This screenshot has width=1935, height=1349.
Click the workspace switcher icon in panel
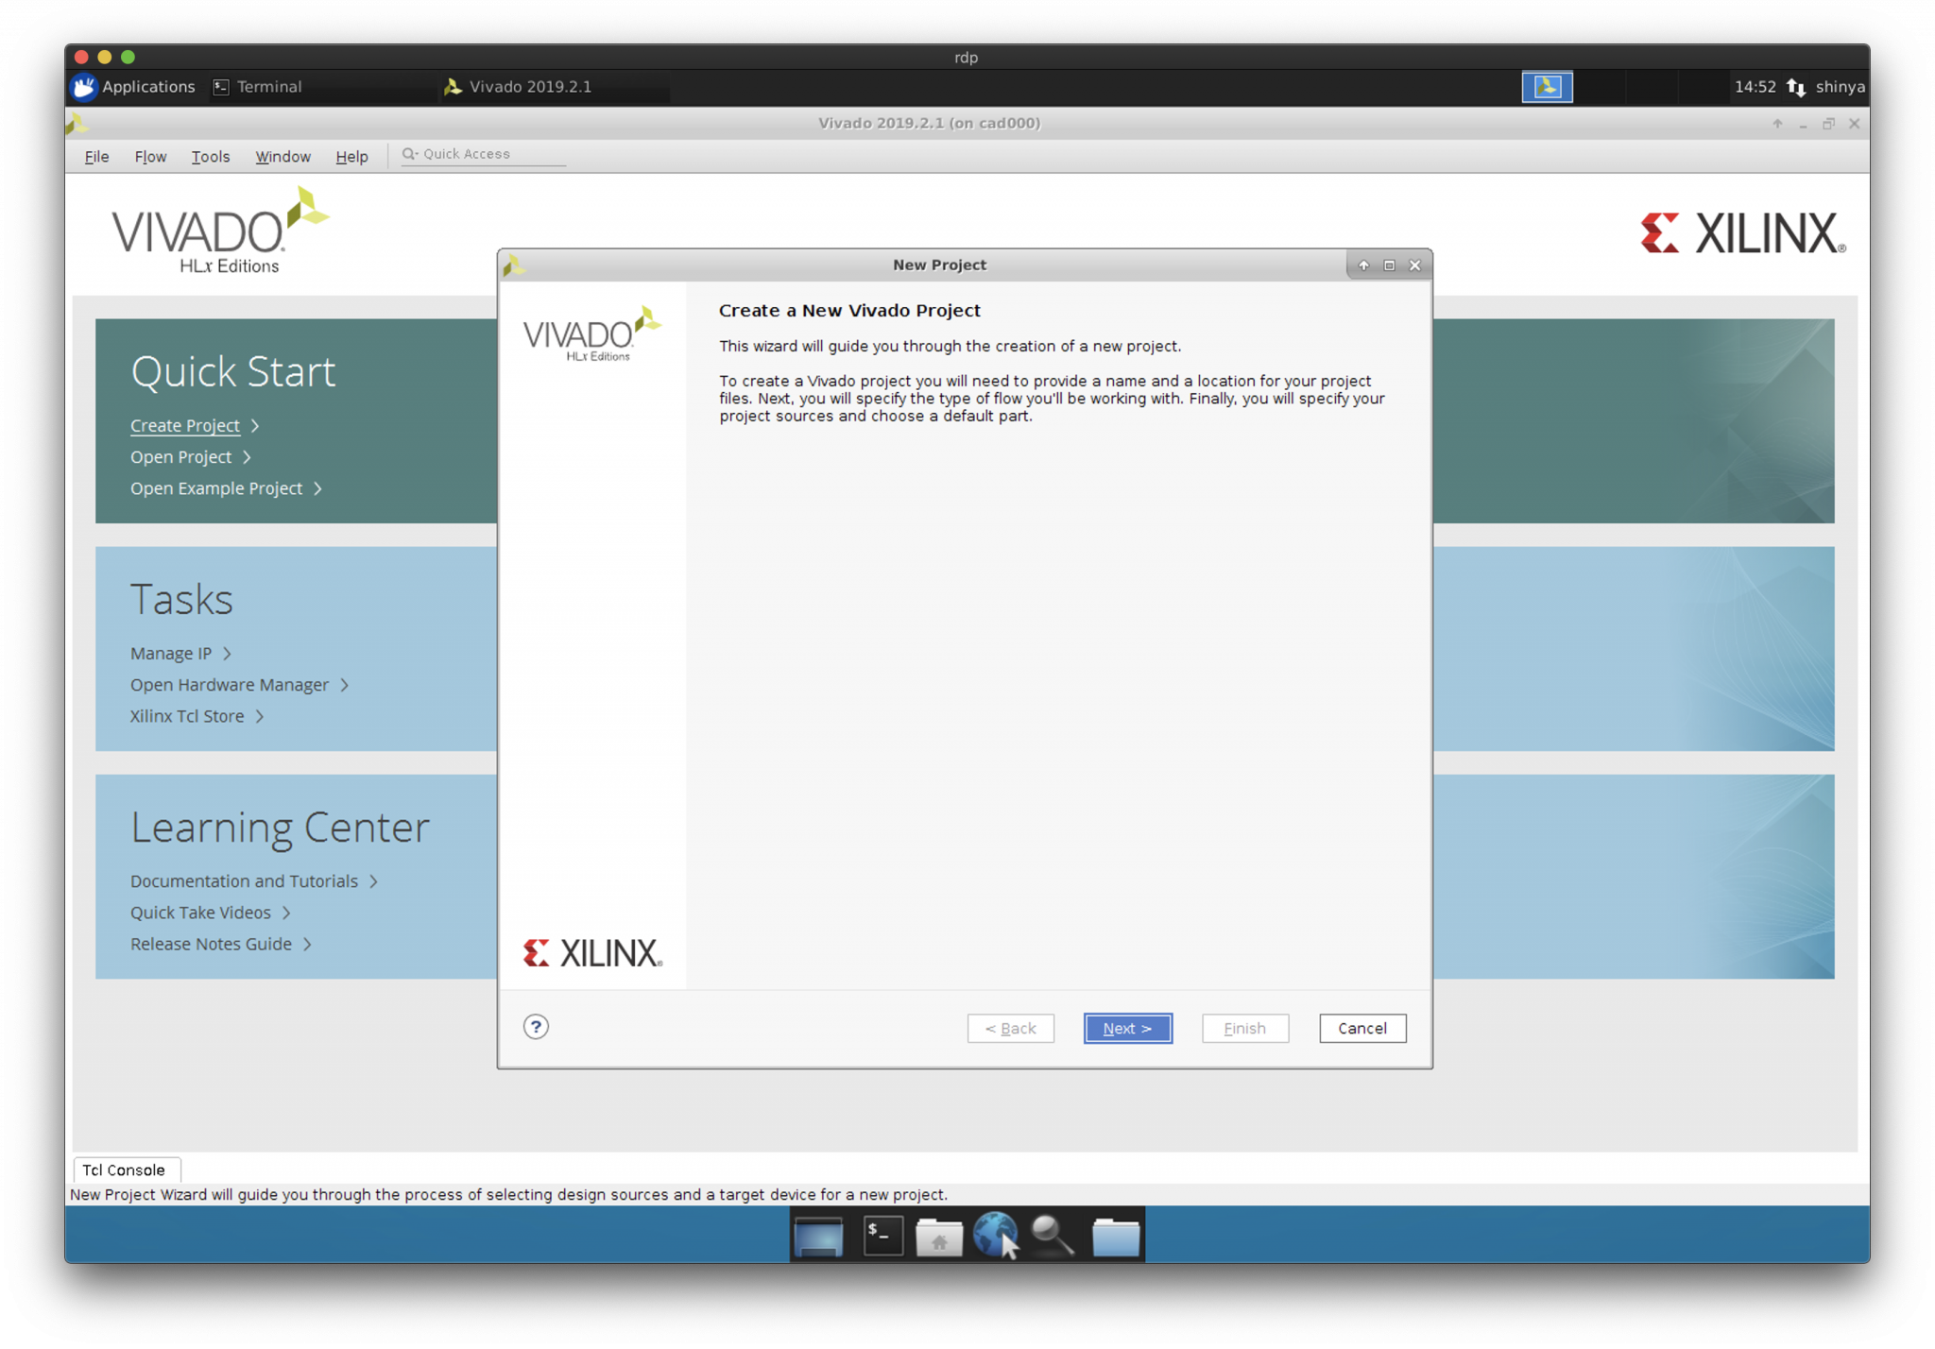(1547, 87)
